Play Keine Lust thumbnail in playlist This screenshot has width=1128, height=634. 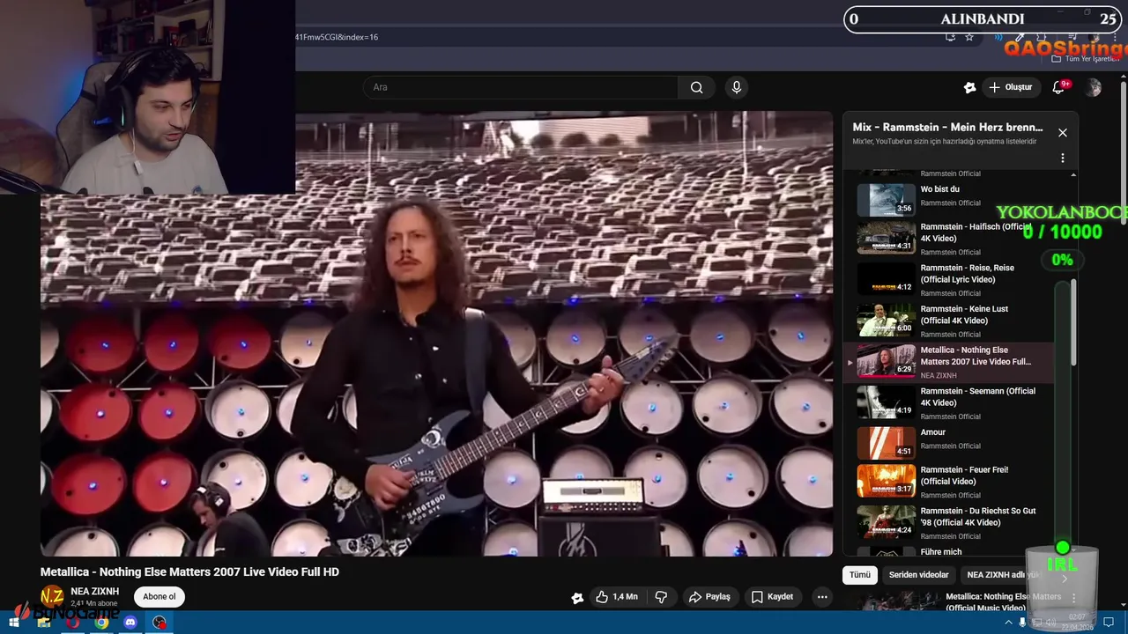tap(887, 321)
